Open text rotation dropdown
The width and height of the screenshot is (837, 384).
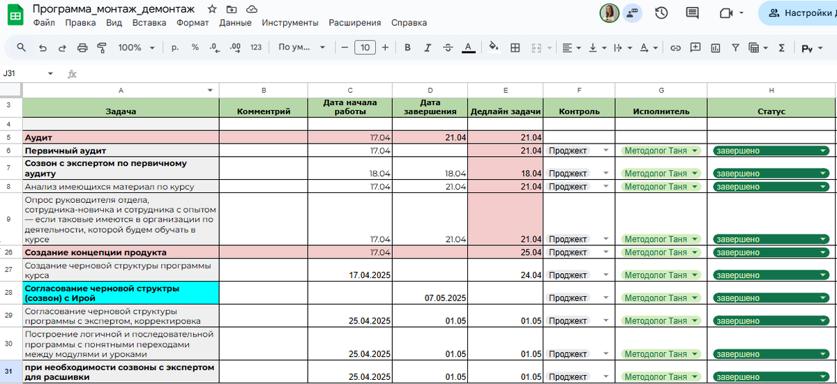tap(649, 47)
